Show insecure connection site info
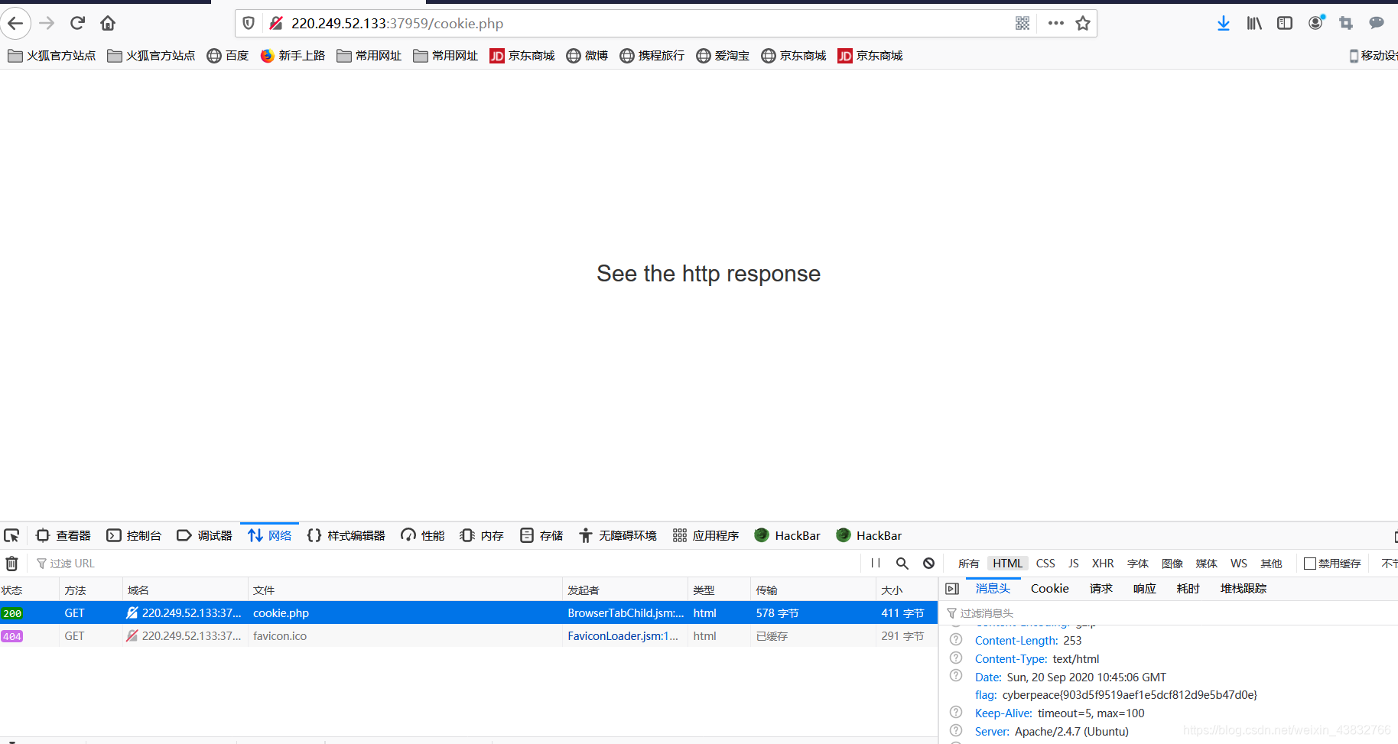The height and width of the screenshot is (744, 1398). [x=276, y=23]
